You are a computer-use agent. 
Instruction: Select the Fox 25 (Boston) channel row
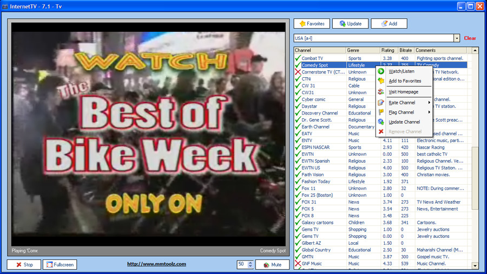[x=380, y=195]
